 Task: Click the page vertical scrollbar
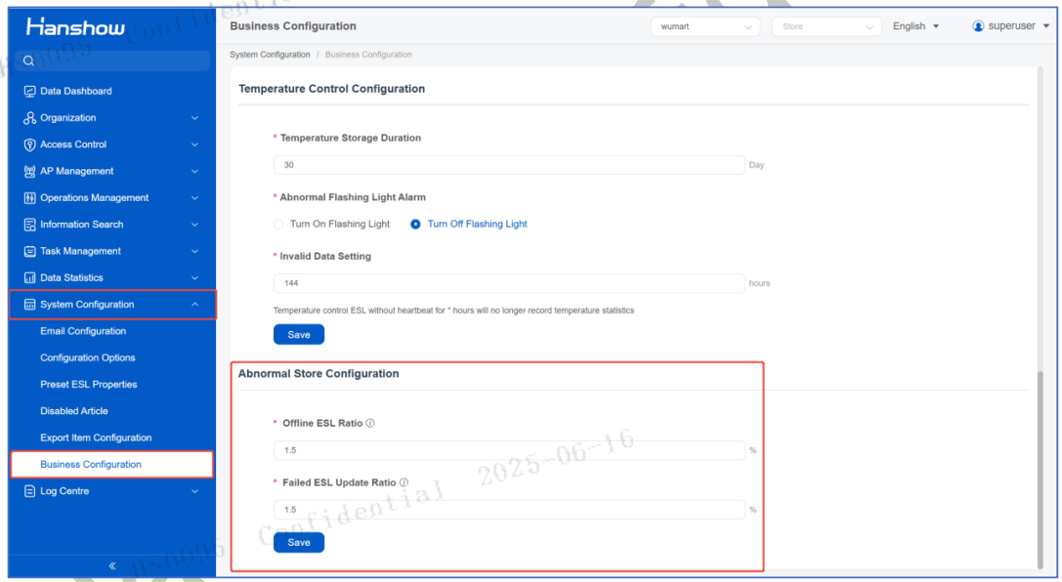point(1041,470)
